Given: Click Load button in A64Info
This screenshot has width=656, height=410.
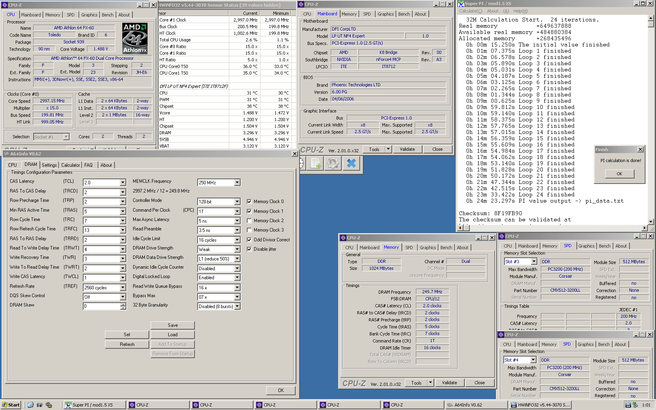Looking at the screenshot, I should [173, 335].
